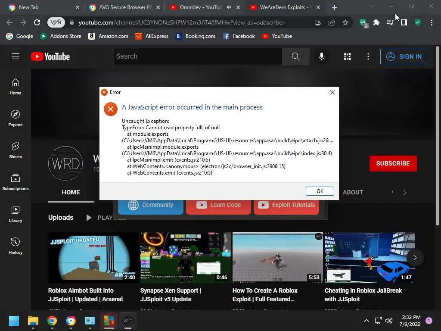Open the Roblox Aimbot video thumbnail
Screen dimensions: 441x331
pos(93,258)
